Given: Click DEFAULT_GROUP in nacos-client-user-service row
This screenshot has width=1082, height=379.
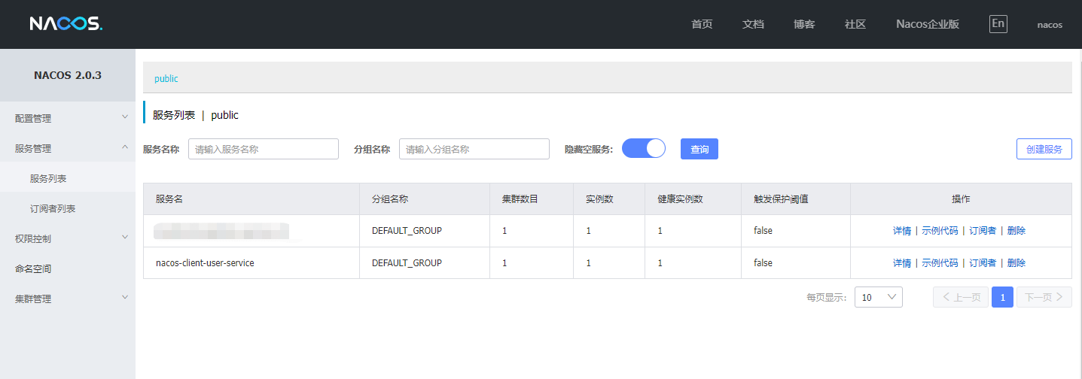Looking at the screenshot, I should pos(407,263).
